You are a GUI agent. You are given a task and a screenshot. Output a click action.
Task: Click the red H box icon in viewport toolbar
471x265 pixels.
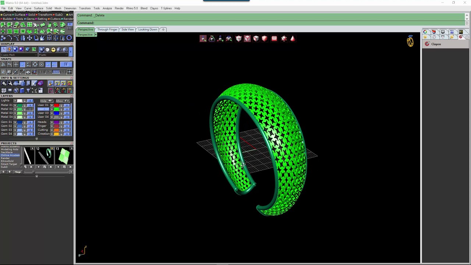point(274,38)
